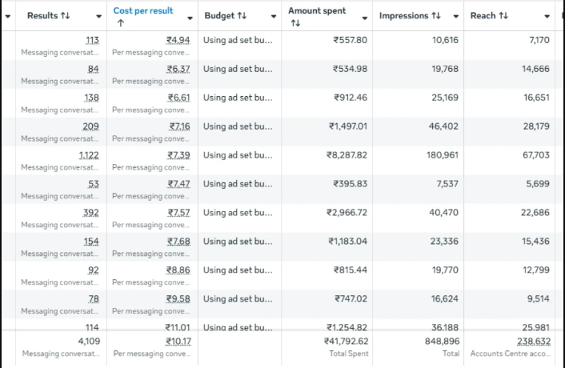Open Budget column dropdown caret
The image size is (565, 368).
pos(274,16)
